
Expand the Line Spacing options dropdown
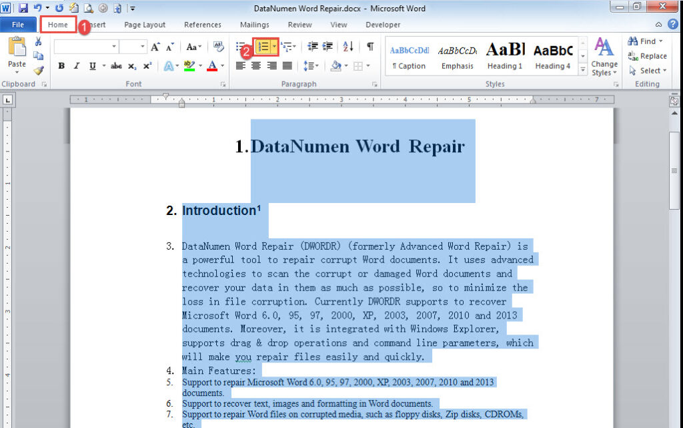pos(317,65)
